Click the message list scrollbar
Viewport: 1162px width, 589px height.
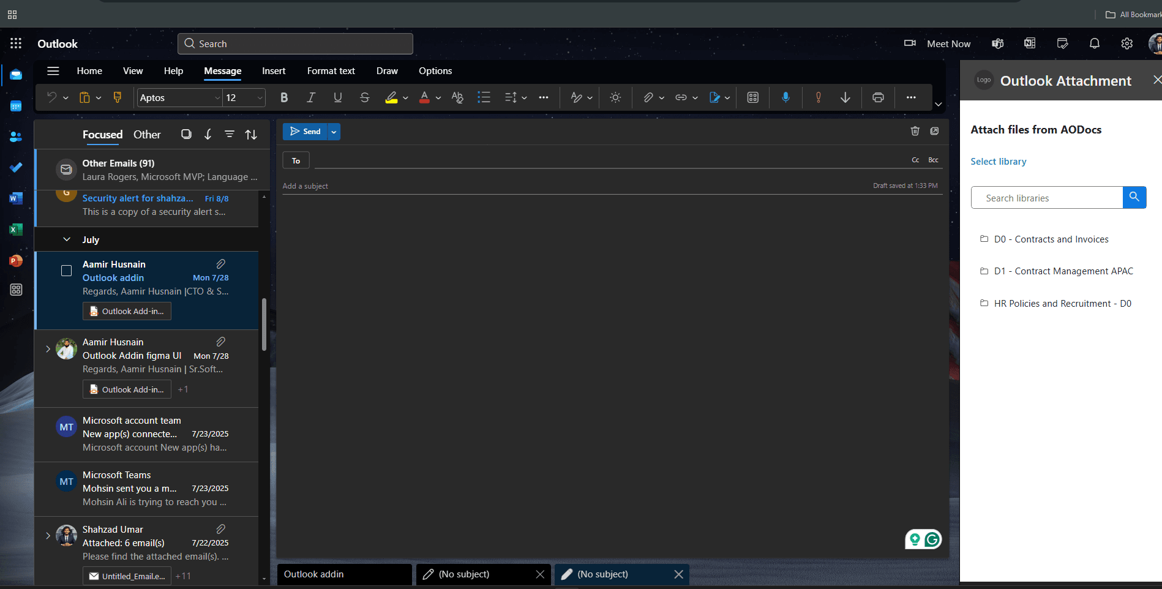pos(264,325)
